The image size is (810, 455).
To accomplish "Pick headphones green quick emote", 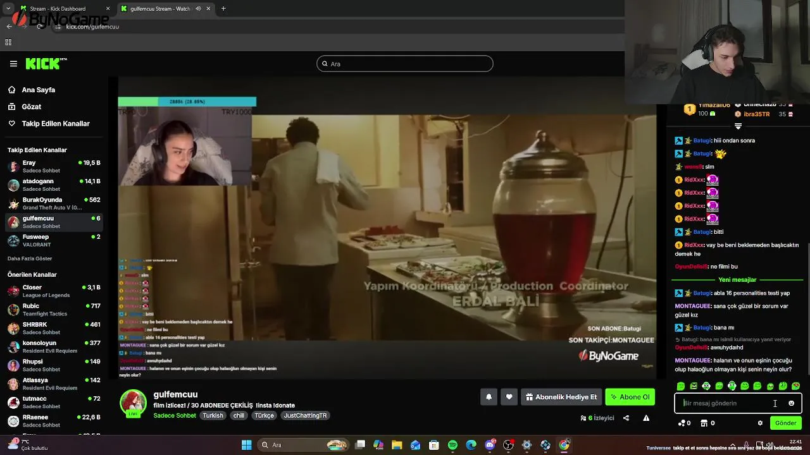I will point(732,385).
